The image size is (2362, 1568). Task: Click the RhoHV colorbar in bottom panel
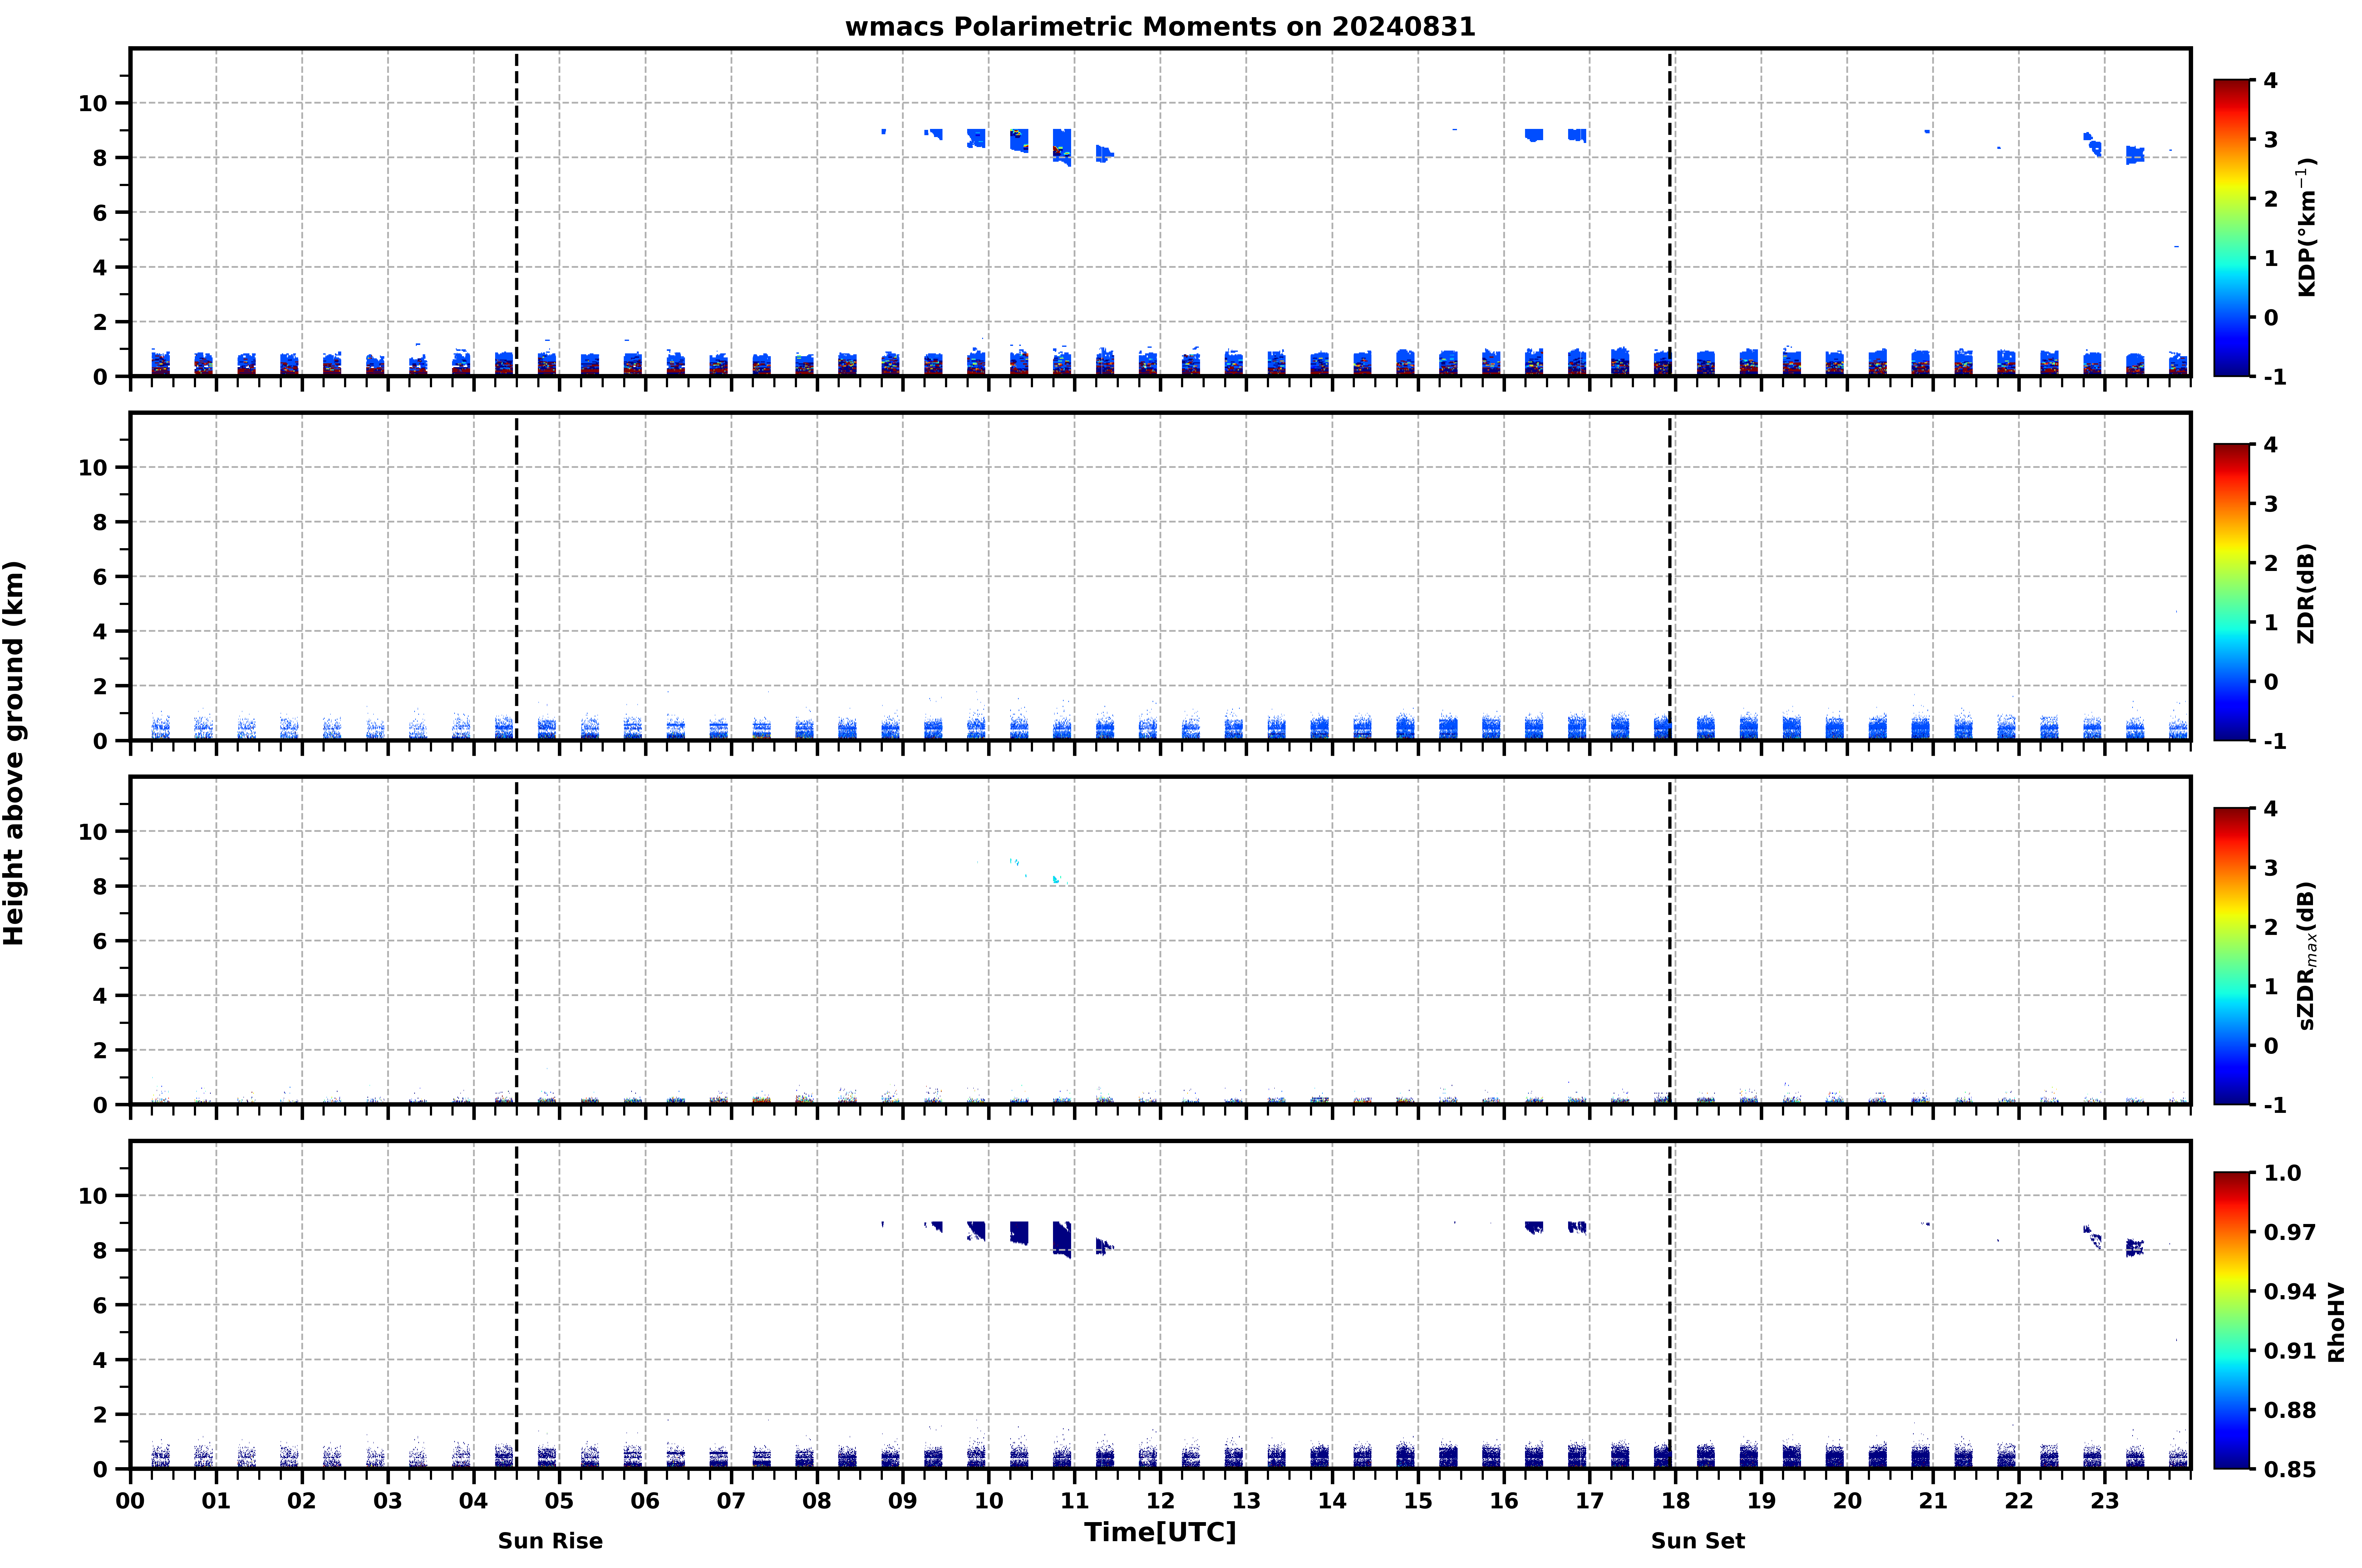pos(2231,1320)
